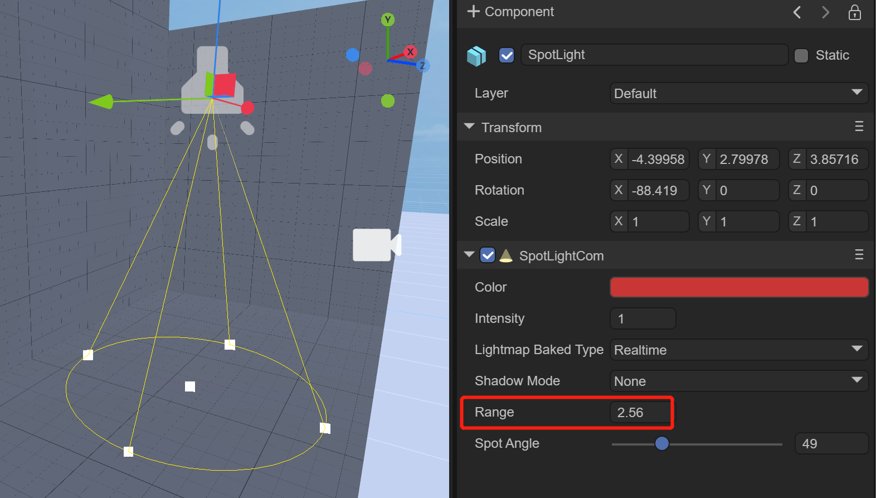Open the Shadow Mode dropdown

(738, 381)
